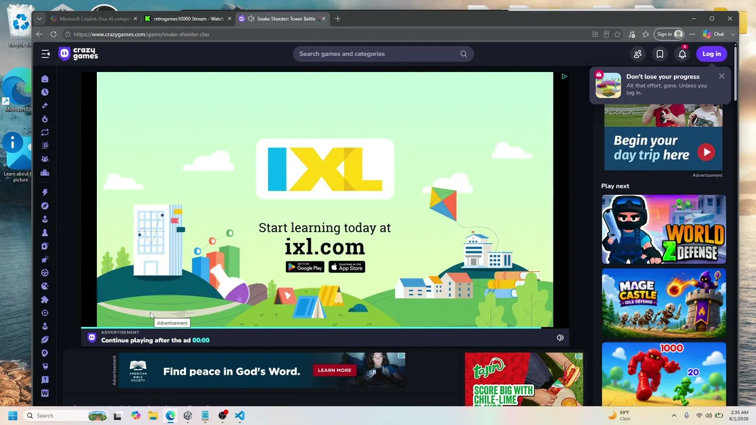Open File Explorer from the taskbar
This screenshot has width=756, height=425.
tap(153, 416)
